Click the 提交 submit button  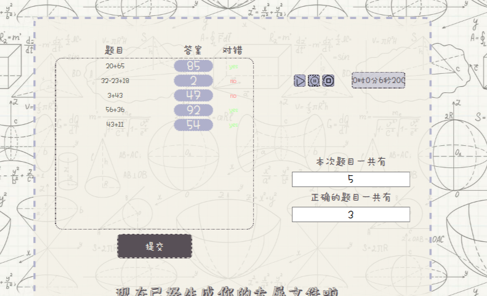coord(155,246)
